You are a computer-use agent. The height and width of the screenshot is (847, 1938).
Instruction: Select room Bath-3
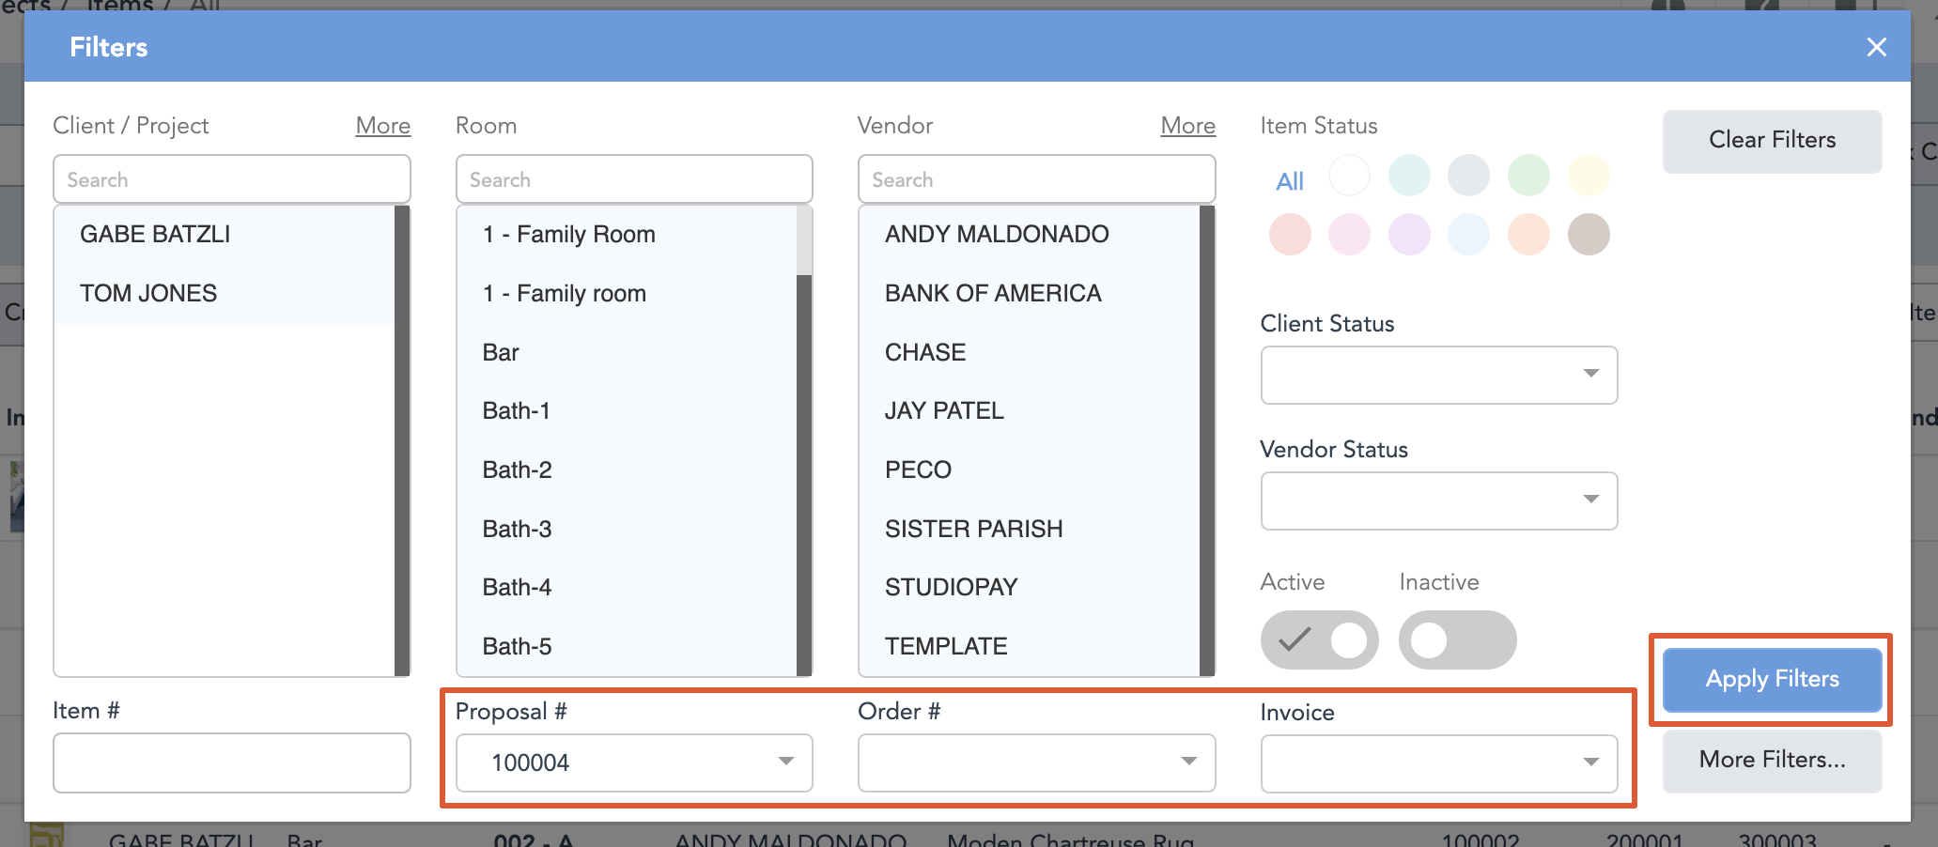click(x=627, y=529)
